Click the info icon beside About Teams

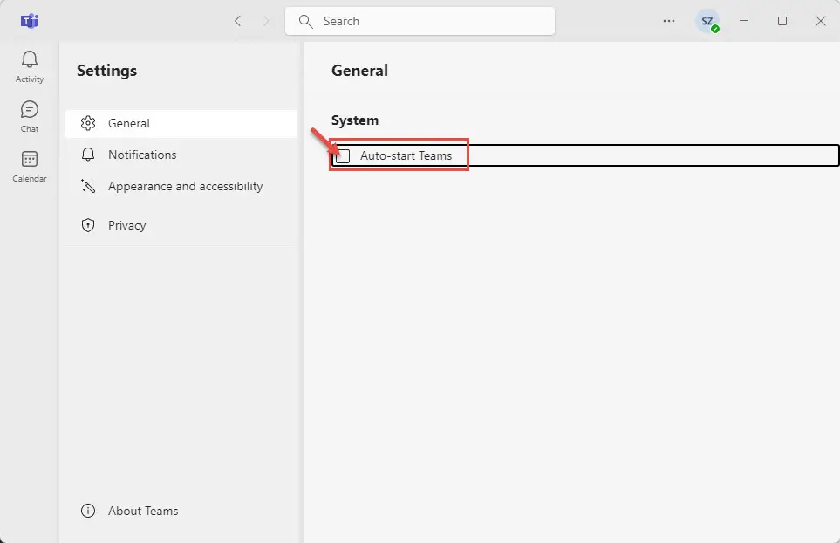pos(88,511)
